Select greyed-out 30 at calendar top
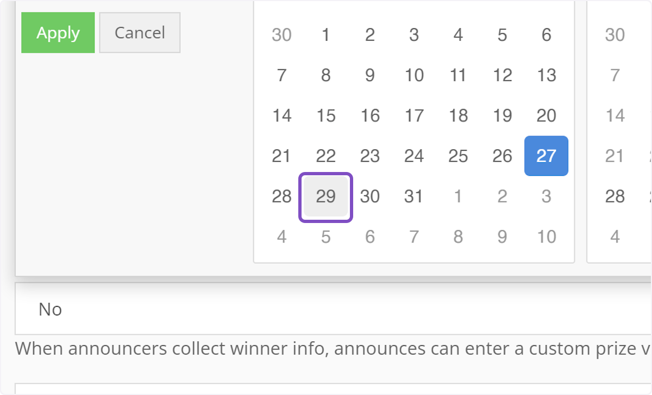Viewport: 652px width, 395px height. 281,35
